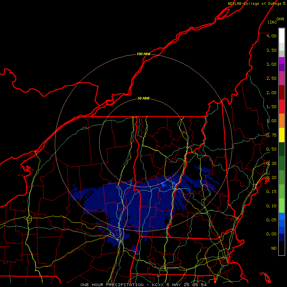This screenshot has width=287, height=287.
Task: Click the ONE HOUR PRECIPITATION title text
Action: (112, 285)
